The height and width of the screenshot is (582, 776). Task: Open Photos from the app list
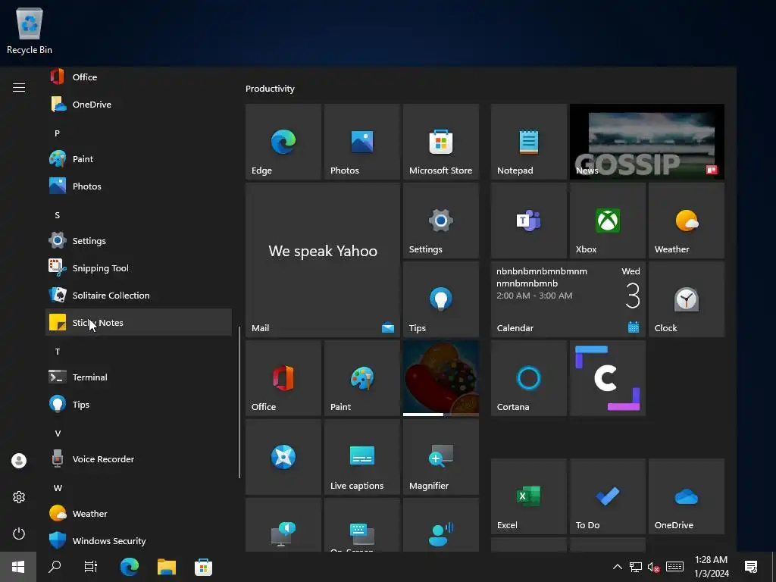[139, 186]
